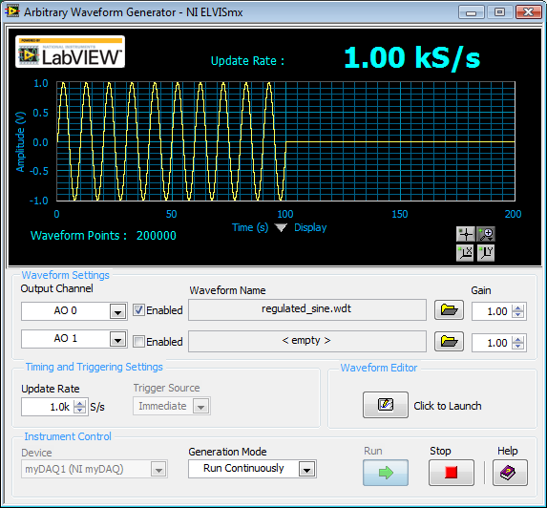The height and width of the screenshot is (508, 547).
Task: Click the -1.0 minimum on amplitude axis
Action: click(x=38, y=201)
